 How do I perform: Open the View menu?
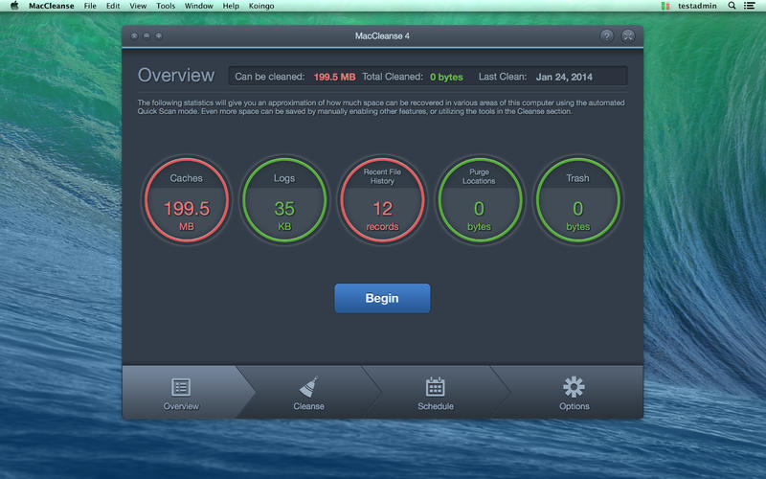click(138, 6)
